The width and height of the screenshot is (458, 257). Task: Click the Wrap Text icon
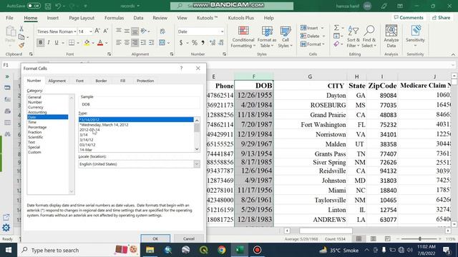coord(162,31)
